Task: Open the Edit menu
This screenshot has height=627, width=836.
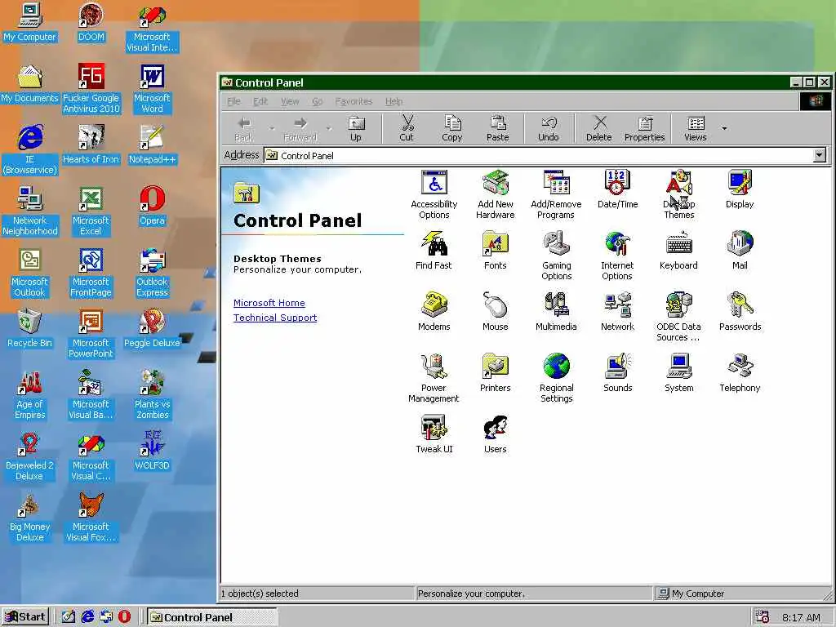Action: pyautogui.click(x=260, y=101)
